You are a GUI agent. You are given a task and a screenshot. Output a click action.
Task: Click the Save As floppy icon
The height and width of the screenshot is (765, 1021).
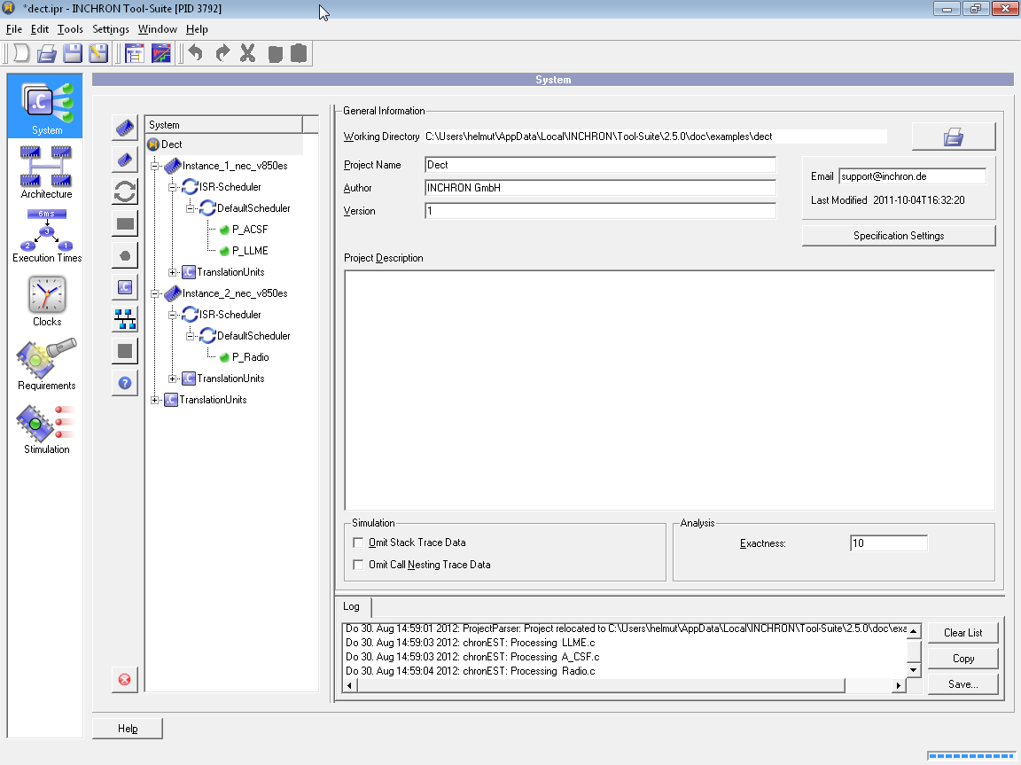pyautogui.click(x=98, y=53)
